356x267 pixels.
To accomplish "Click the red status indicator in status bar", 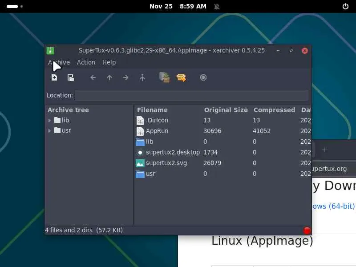I will 307,230.
